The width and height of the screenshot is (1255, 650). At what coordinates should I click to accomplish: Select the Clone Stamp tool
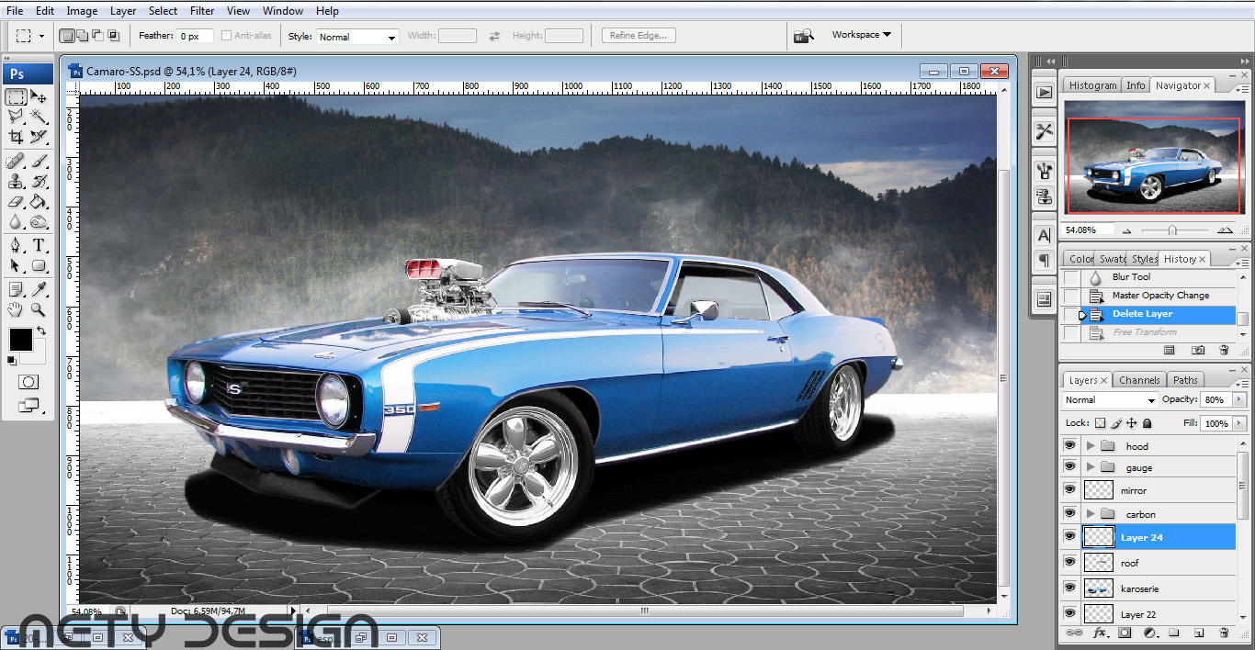17,182
